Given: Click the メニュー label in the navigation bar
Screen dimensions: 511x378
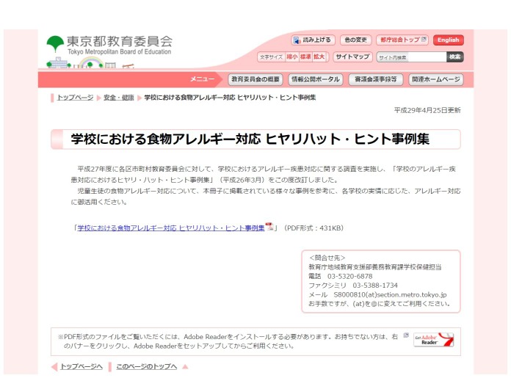Looking at the screenshot, I should click(x=202, y=79).
